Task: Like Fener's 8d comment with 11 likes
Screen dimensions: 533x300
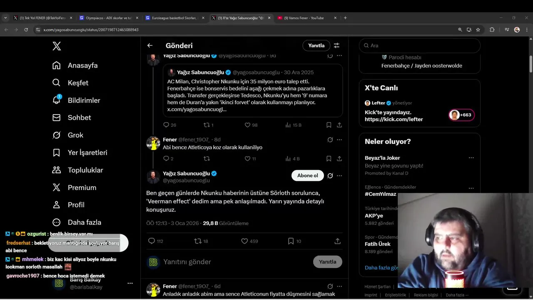Action: pos(247,159)
